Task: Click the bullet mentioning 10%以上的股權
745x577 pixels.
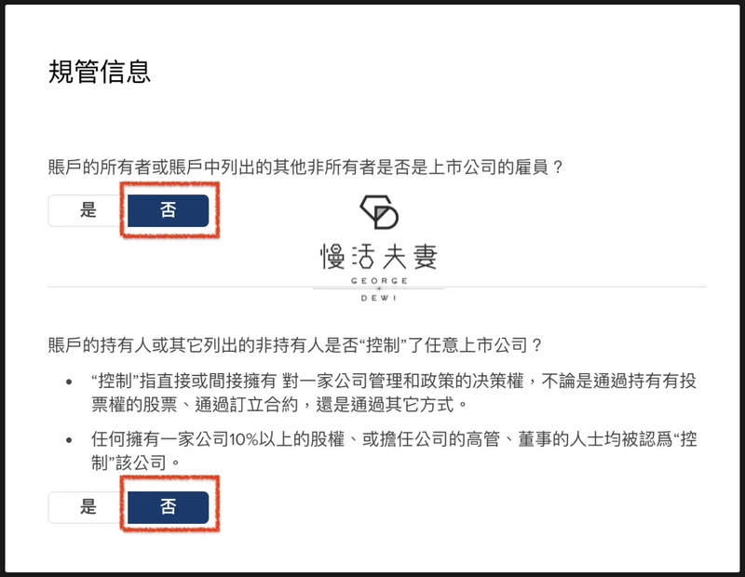Action: tap(394, 450)
